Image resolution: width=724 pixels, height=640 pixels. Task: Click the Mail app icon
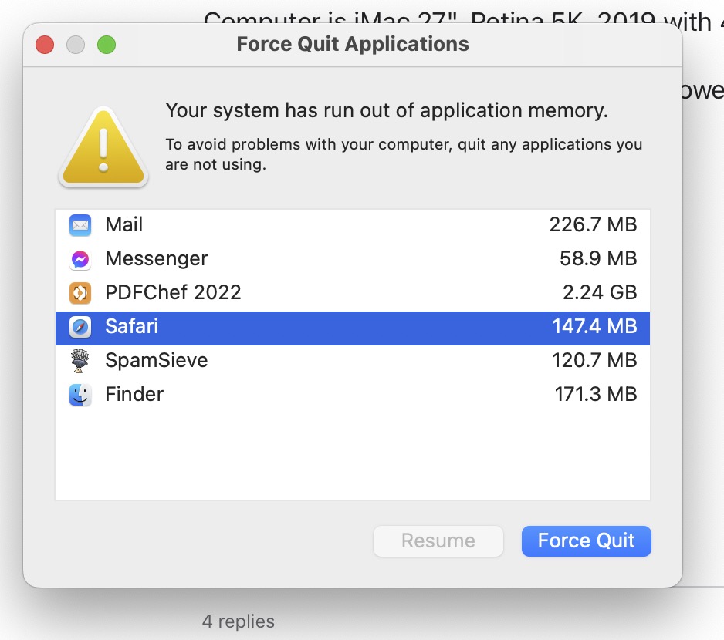point(80,225)
